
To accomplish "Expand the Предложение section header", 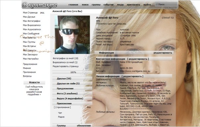I will point(72,89).
